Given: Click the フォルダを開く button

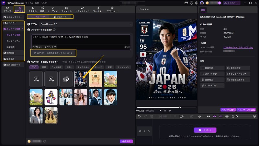Looking at the screenshot, I should tap(228, 110).
